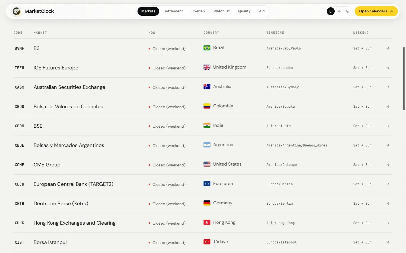Click the WEEKEND column header
This screenshot has width=406, height=253.
point(361,33)
